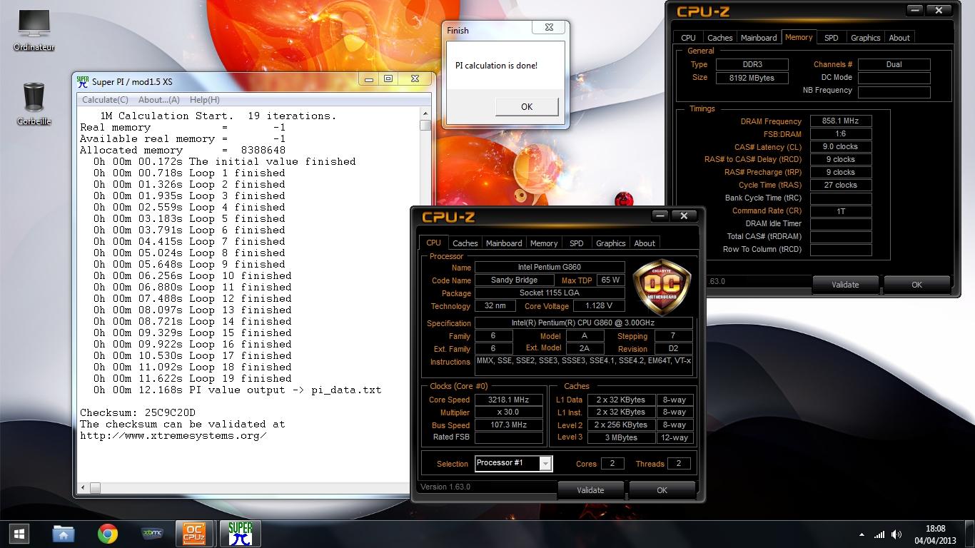This screenshot has width=975, height=548.
Task: Launch Google Chrome from the taskbar
Action: pyautogui.click(x=108, y=533)
